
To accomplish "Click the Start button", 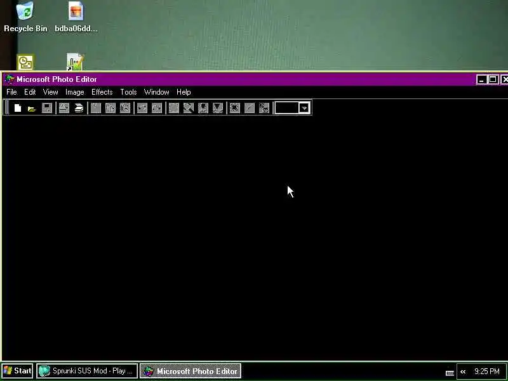I will pyautogui.click(x=18, y=371).
